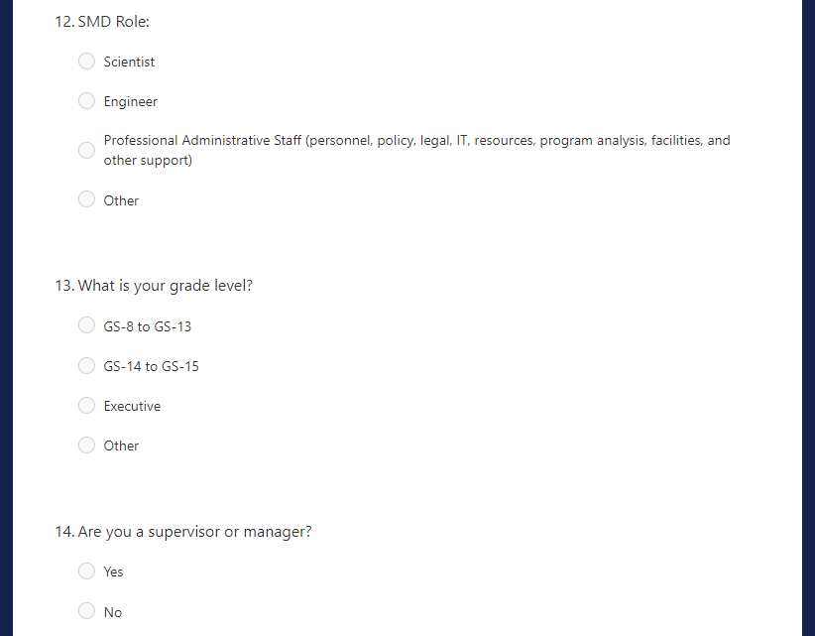
Task: Select Yes radio for supervisor question
Action: coord(87,572)
